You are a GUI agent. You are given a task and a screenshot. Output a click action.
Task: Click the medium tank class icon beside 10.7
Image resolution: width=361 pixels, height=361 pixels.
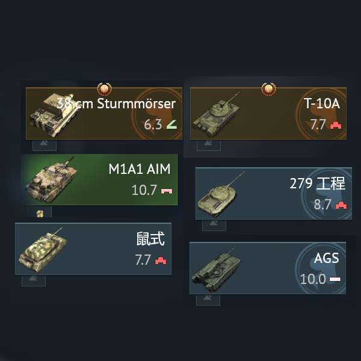167,191
